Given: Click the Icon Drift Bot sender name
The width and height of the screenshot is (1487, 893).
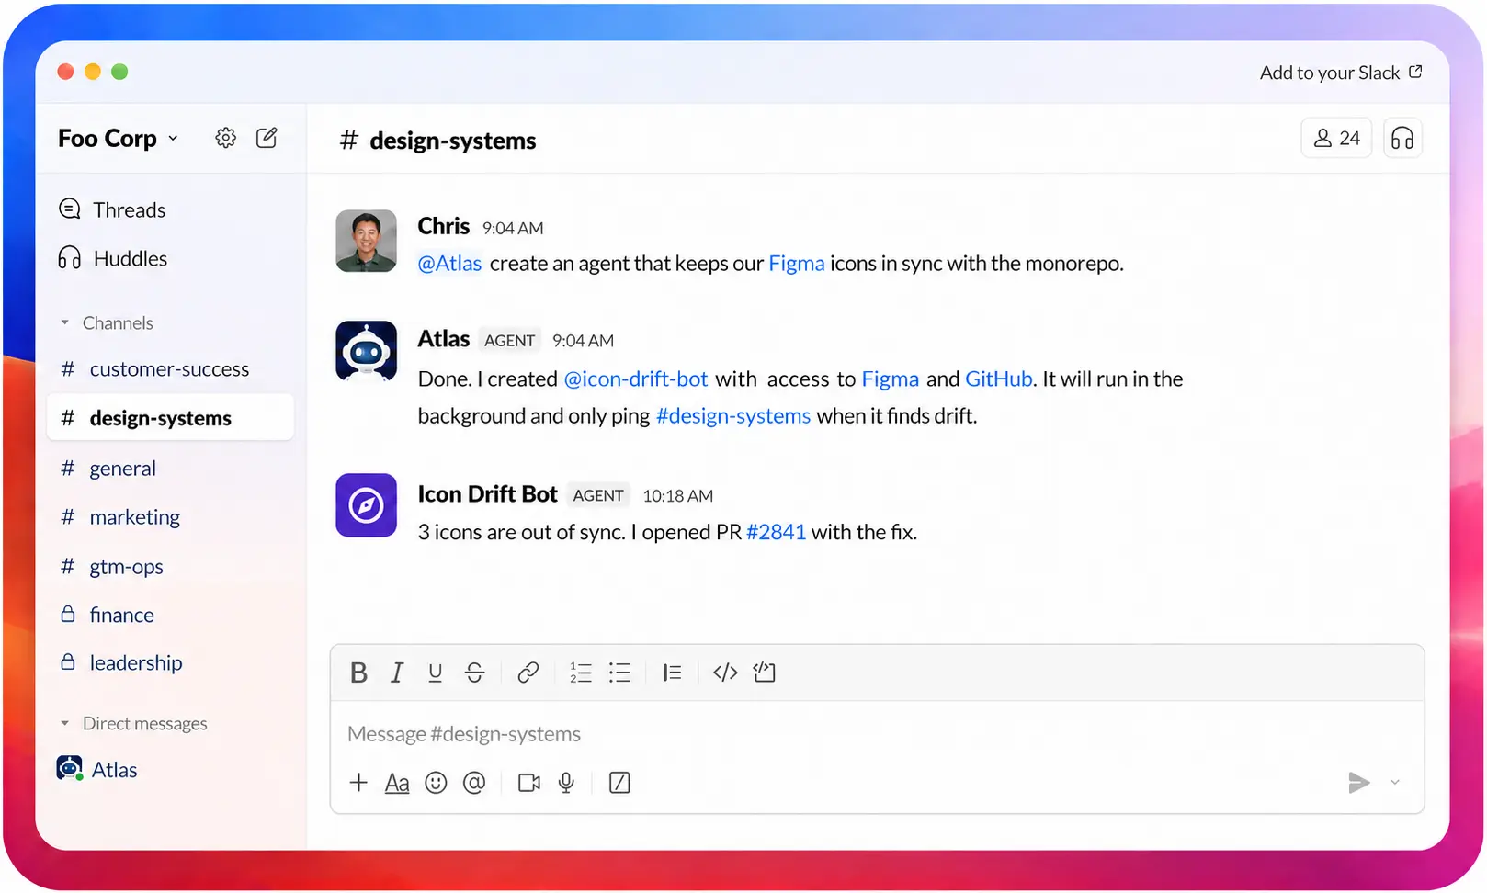Looking at the screenshot, I should point(487,494).
